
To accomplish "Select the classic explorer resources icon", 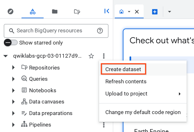I will [x=32, y=12].
